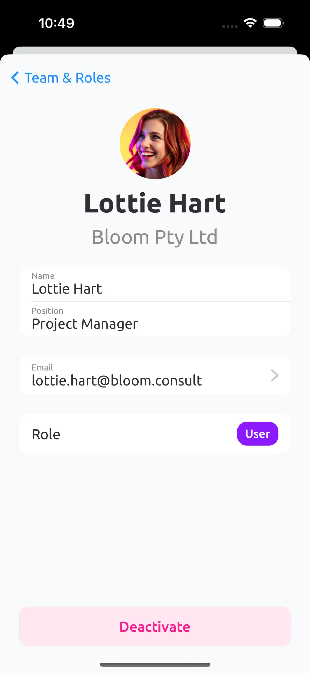The image size is (310, 673).
Task: Tap the Wi-Fi status icon
Action: point(250,23)
